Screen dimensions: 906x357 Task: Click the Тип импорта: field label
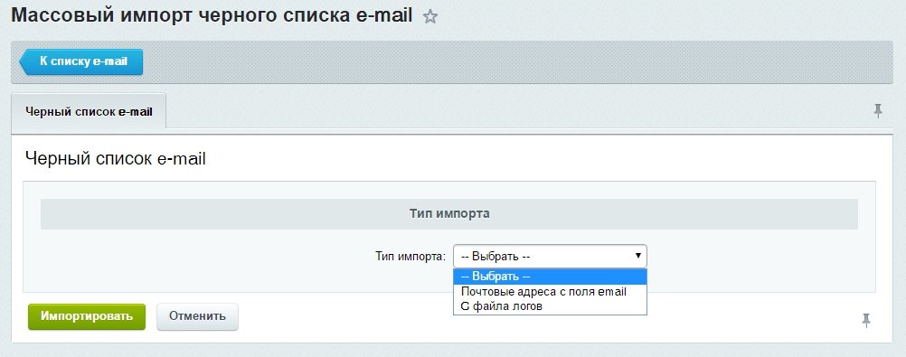[x=411, y=256]
